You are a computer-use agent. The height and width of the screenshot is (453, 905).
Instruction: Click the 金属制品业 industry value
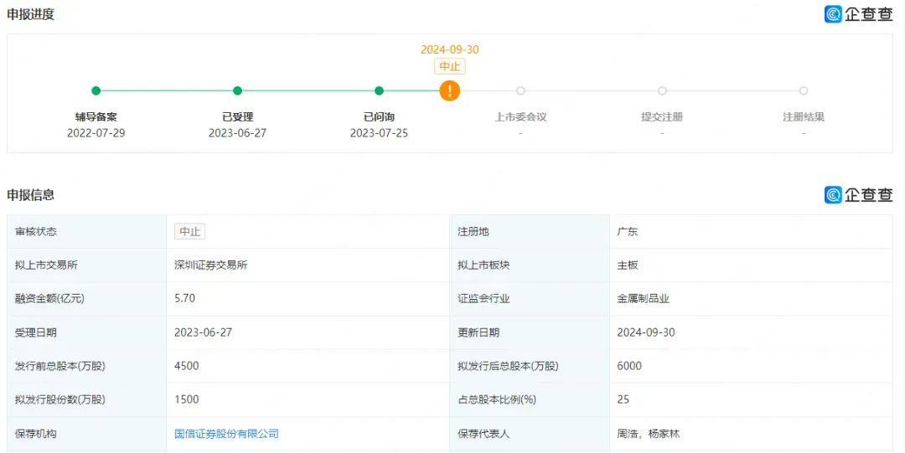(x=643, y=299)
